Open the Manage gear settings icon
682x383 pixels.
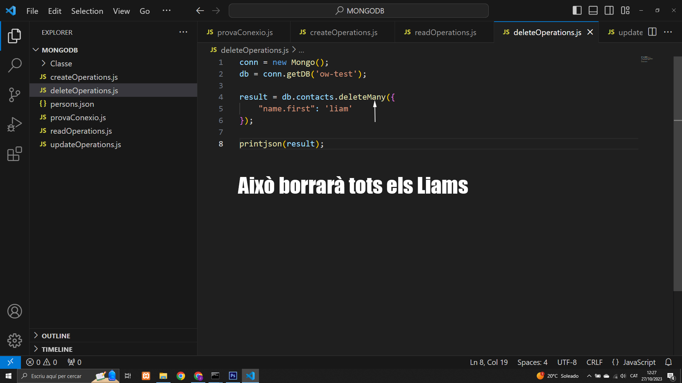[15, 341]
